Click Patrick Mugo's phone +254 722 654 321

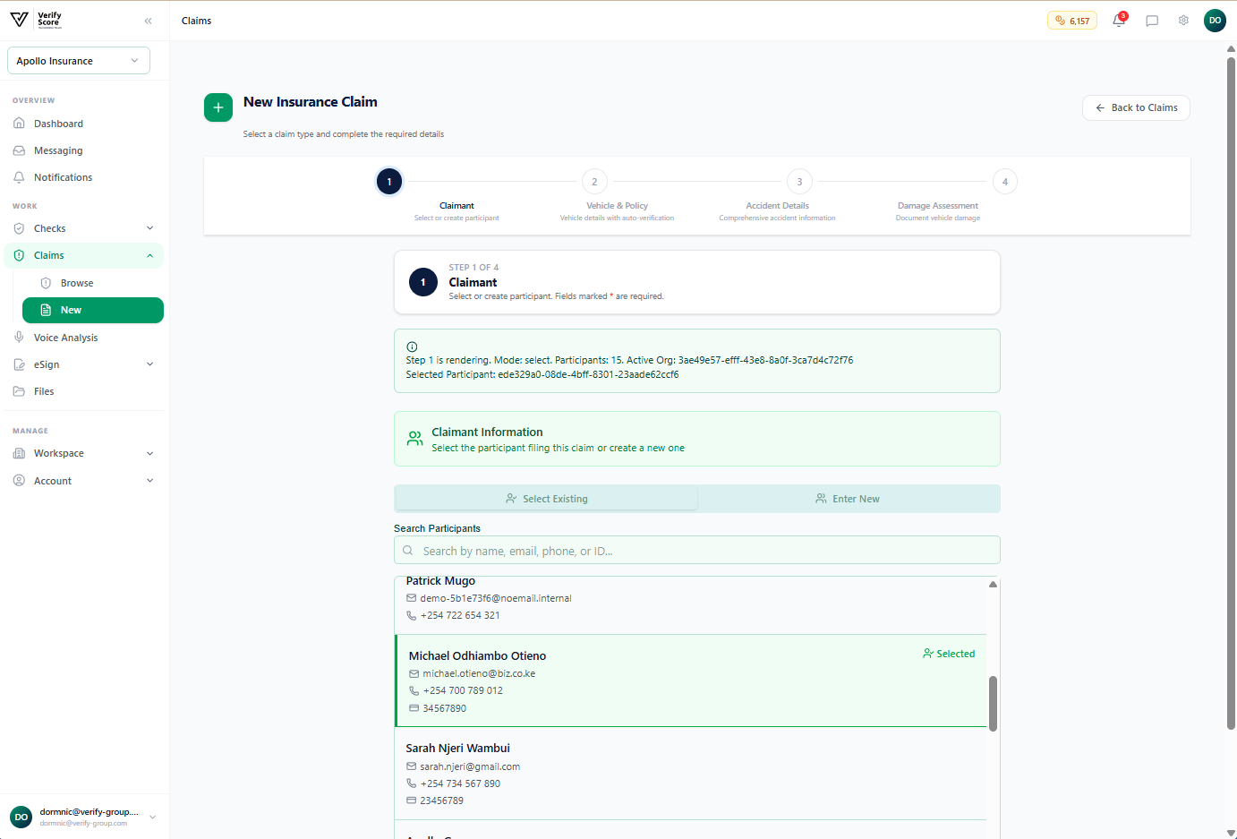tap(460, 615)
